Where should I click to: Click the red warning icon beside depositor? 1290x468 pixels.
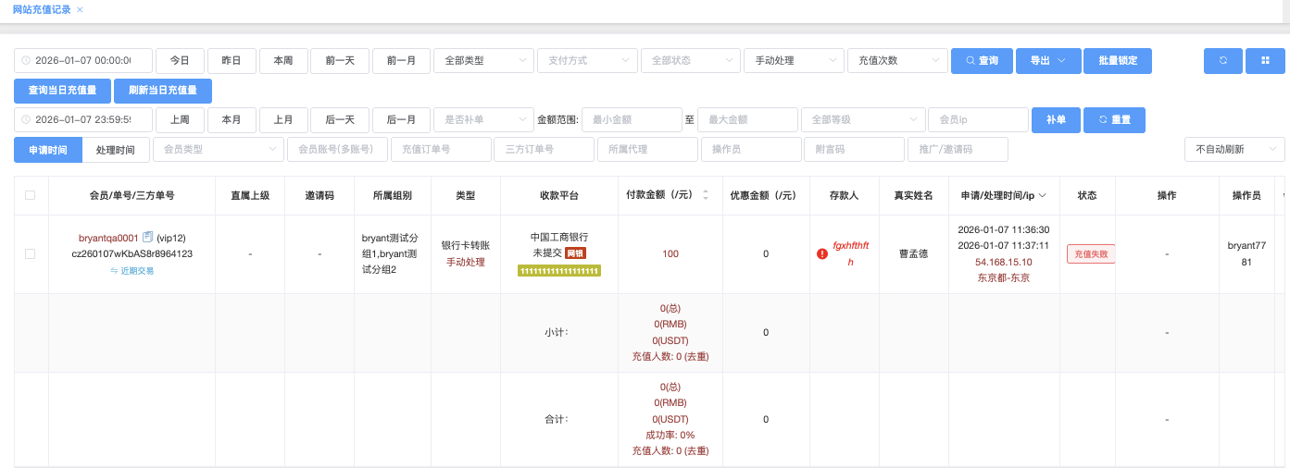click(x=822, y=253)
